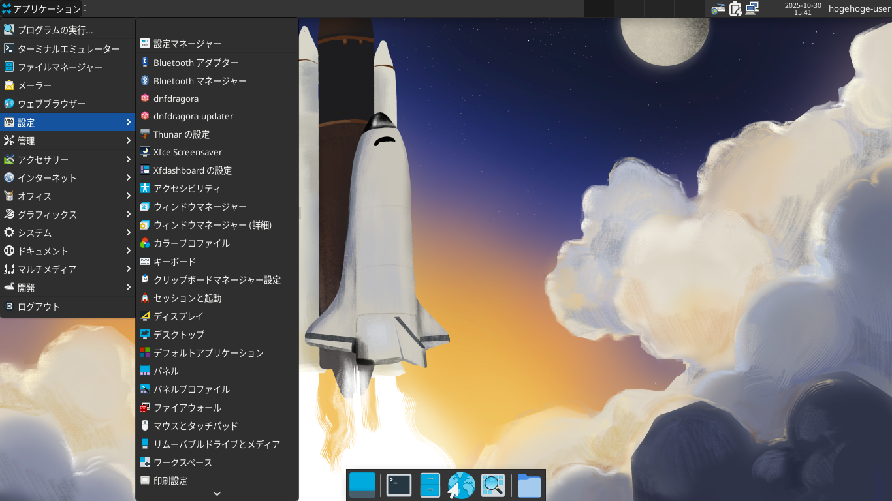The width and height of the screenshot is (892, 501).
Task: Click the カラープロファイル color wheel icon
Action: point(145,243)
